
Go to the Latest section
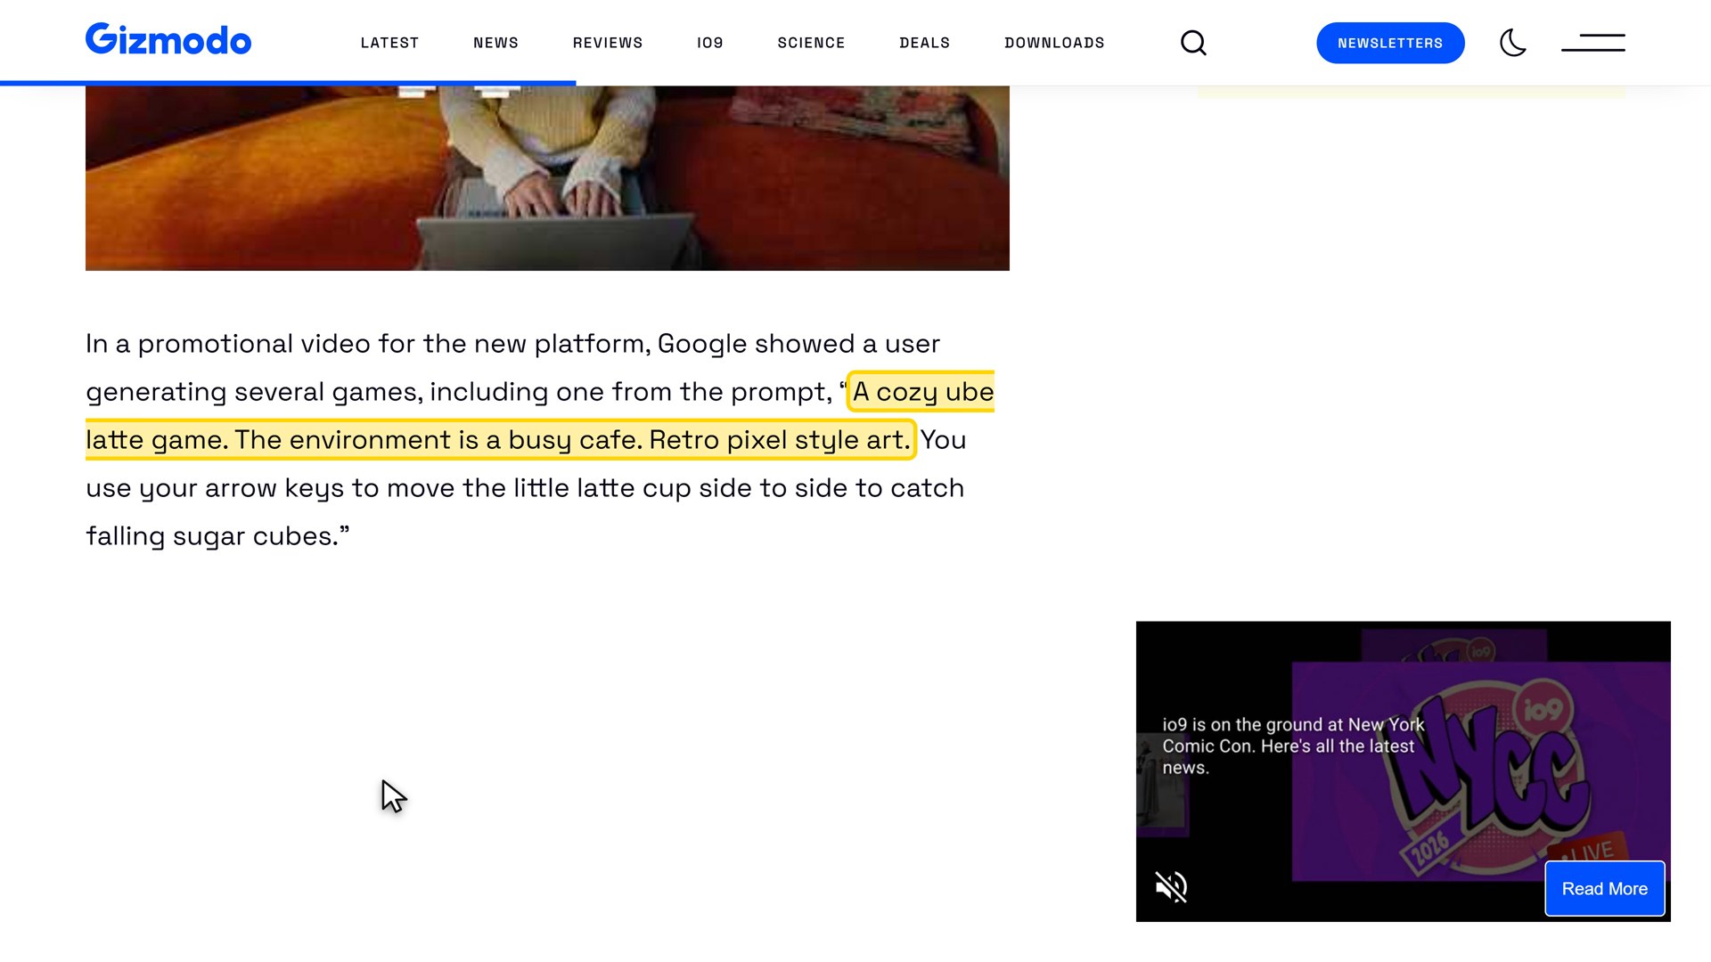point(389,43)
